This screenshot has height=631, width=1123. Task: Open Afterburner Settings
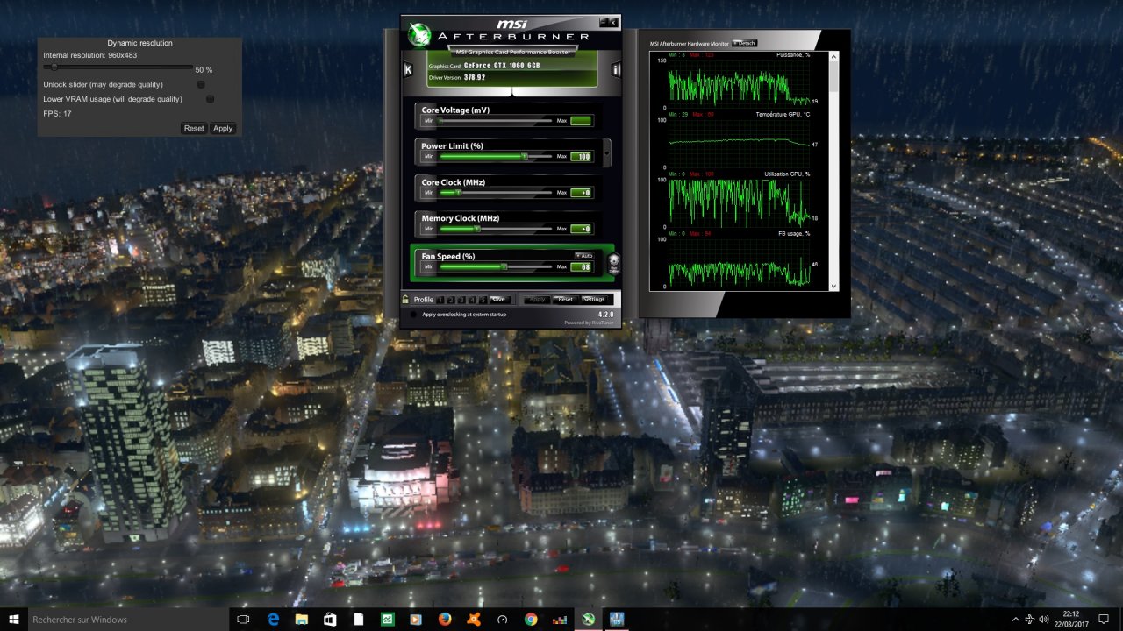[594, 300]
